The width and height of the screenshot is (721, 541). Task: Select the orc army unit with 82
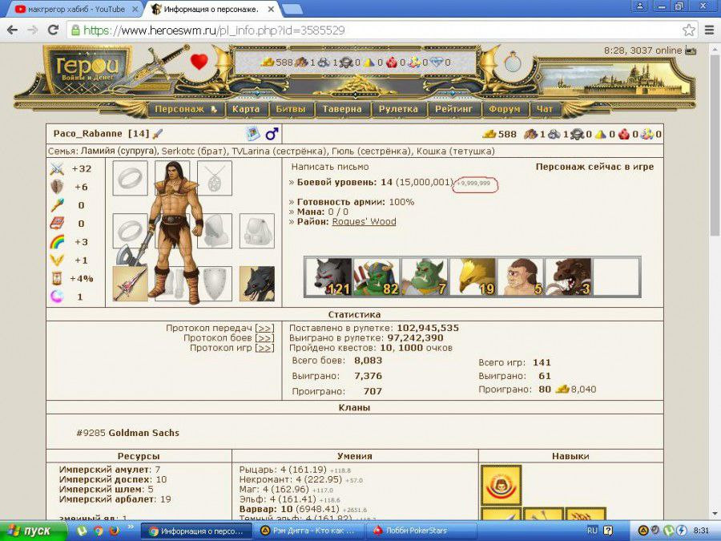pyautogui.click(x=377, y=277)
